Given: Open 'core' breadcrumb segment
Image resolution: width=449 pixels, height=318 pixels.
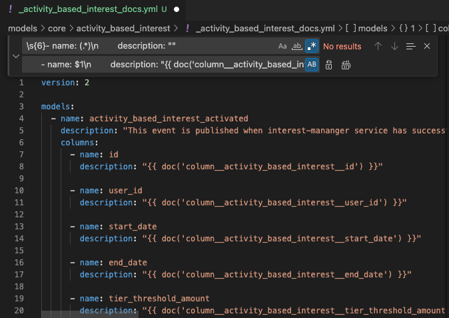Looking at the screenshot, I should [61, 29].
